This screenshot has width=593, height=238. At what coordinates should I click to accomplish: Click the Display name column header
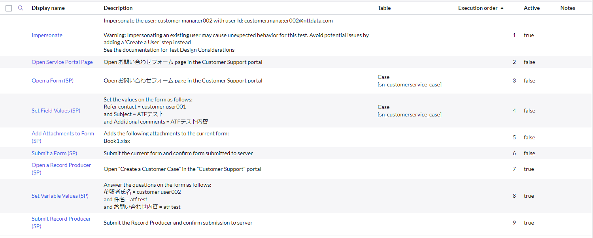(x=48, y=8)
